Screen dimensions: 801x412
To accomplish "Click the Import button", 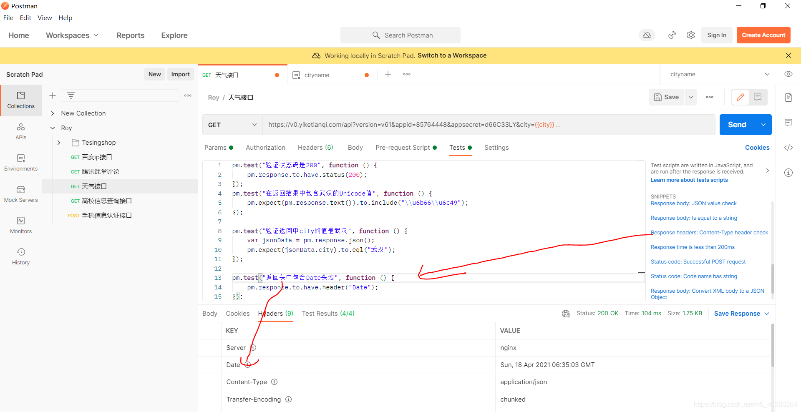I will [180, 74].
